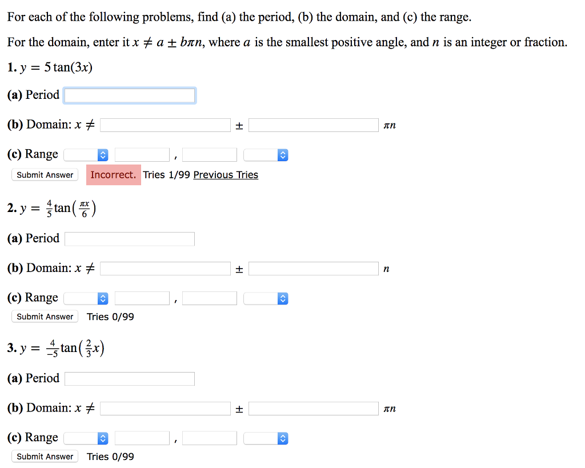Screen dimensions: 585x468
Task: Click the domain field before πn in problem 1
Action: coord(313,125)
